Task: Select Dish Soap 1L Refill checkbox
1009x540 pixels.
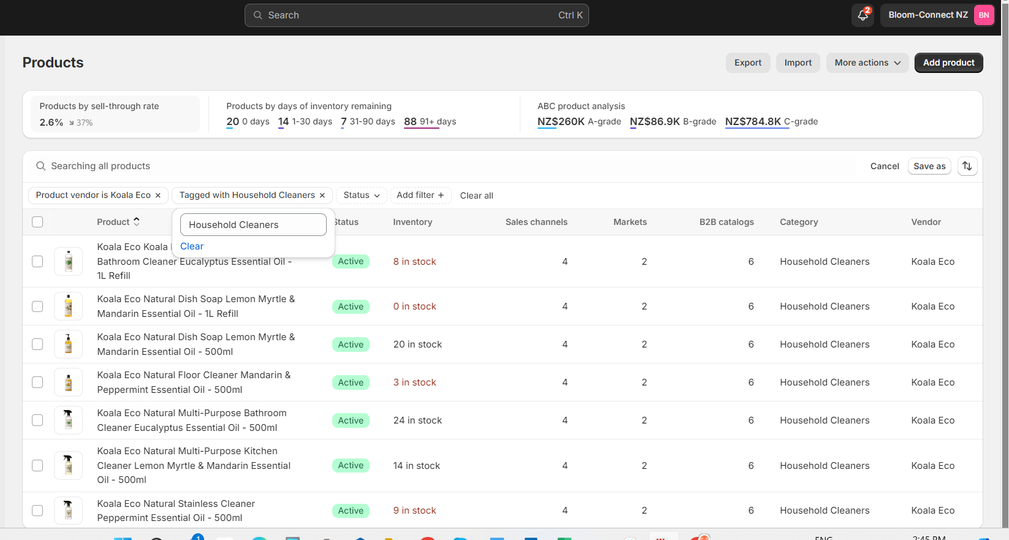Action: (x=37, y=306)
